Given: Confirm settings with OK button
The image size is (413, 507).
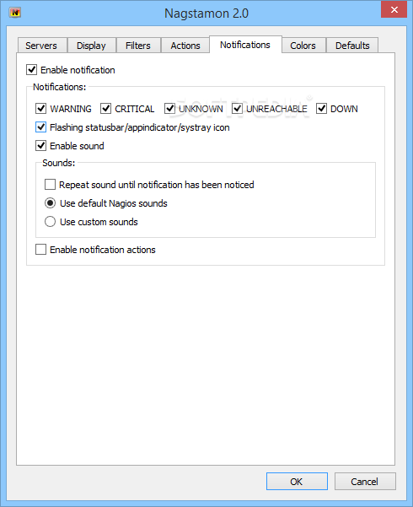Looking at the screenshot, I should [x=297, y=482].
